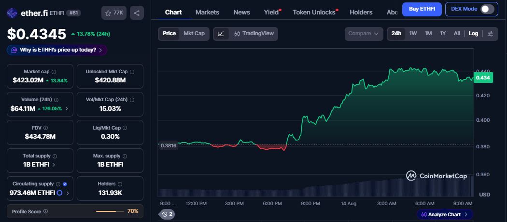This screenshot has height=222, width=507.
Task: Click the #81 rank badge
Action: (x=74, y=13)
